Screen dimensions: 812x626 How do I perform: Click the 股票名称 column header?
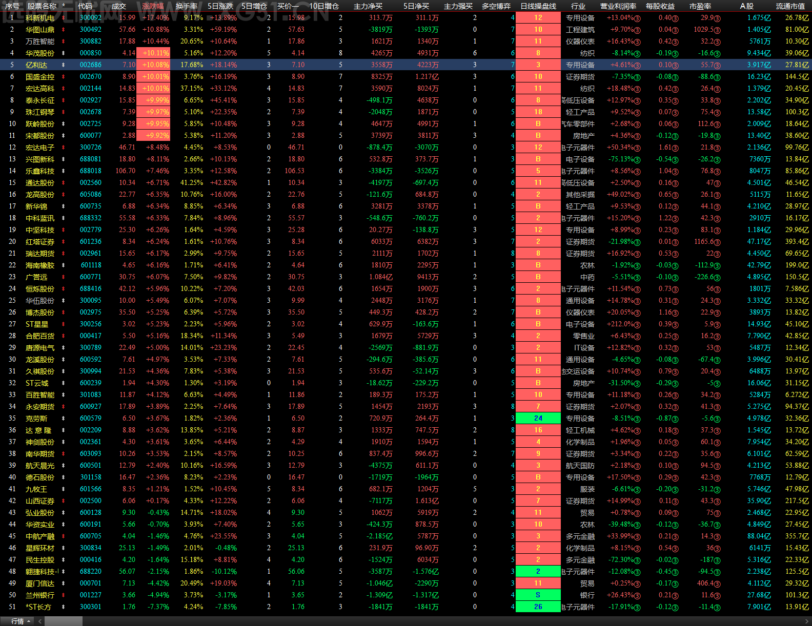click(42, 6)
